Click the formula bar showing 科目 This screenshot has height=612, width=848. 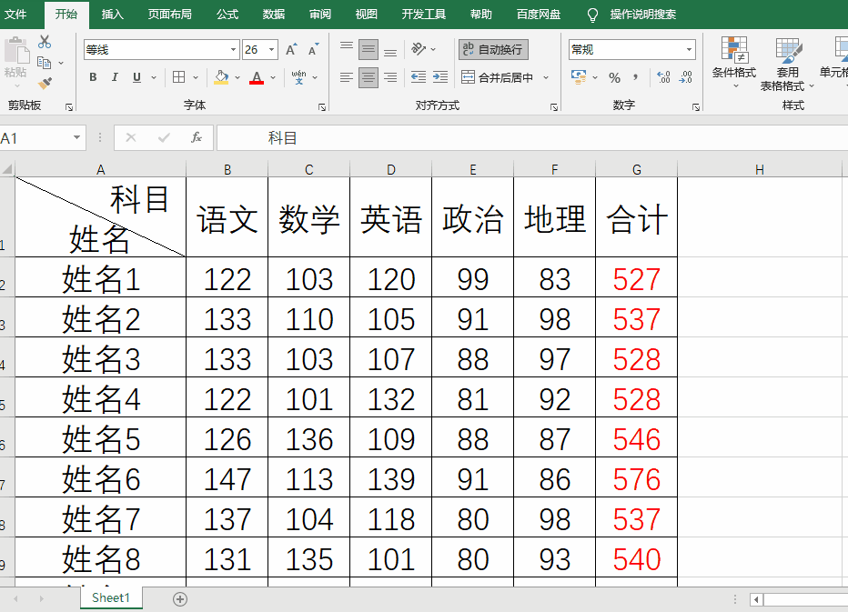(532, 138)
